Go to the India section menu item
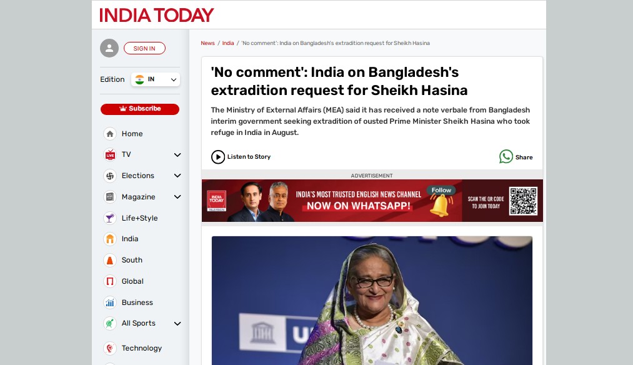 (129, 239)
